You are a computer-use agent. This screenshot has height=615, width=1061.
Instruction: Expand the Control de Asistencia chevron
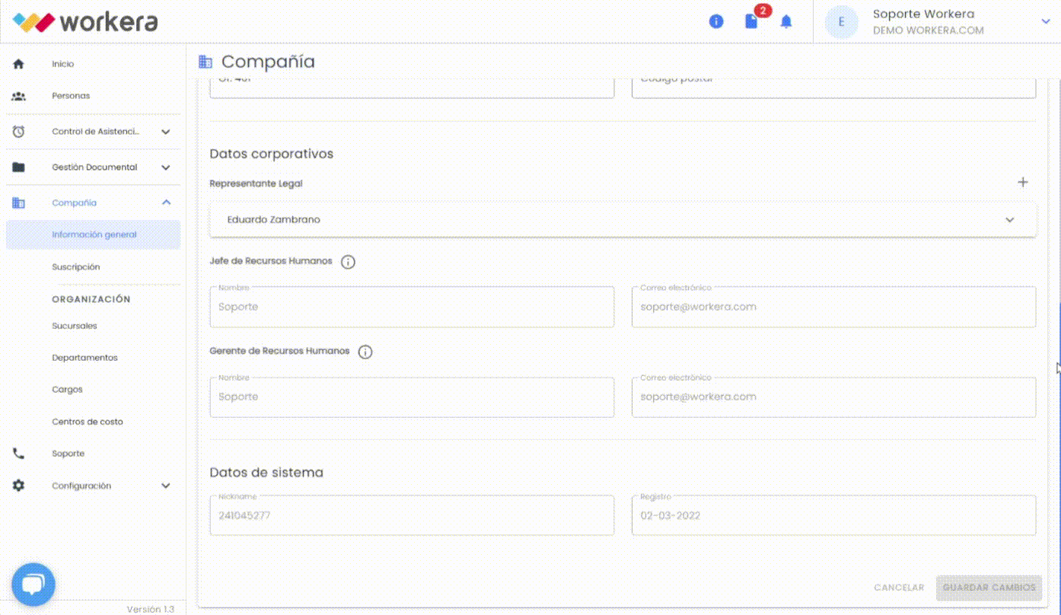(x=166, y=132)
